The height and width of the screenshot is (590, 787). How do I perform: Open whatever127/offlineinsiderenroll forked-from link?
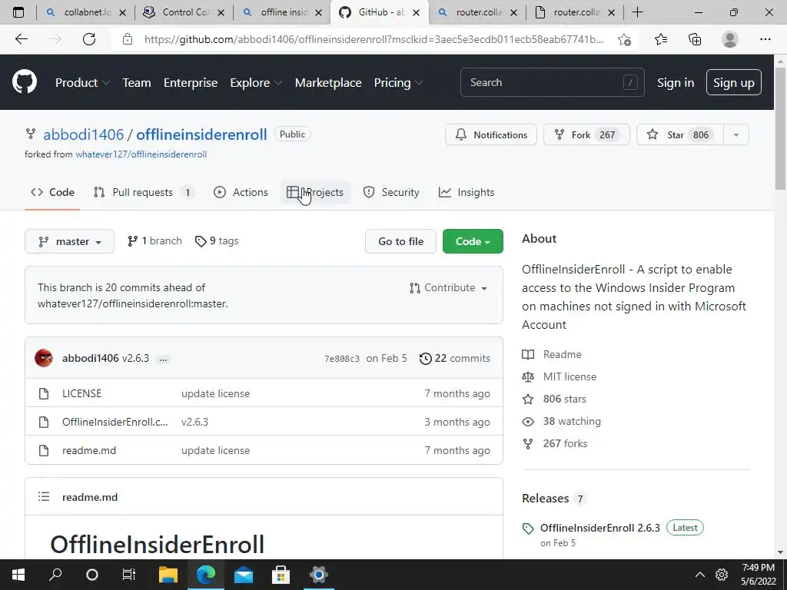(x=141, y=154)
